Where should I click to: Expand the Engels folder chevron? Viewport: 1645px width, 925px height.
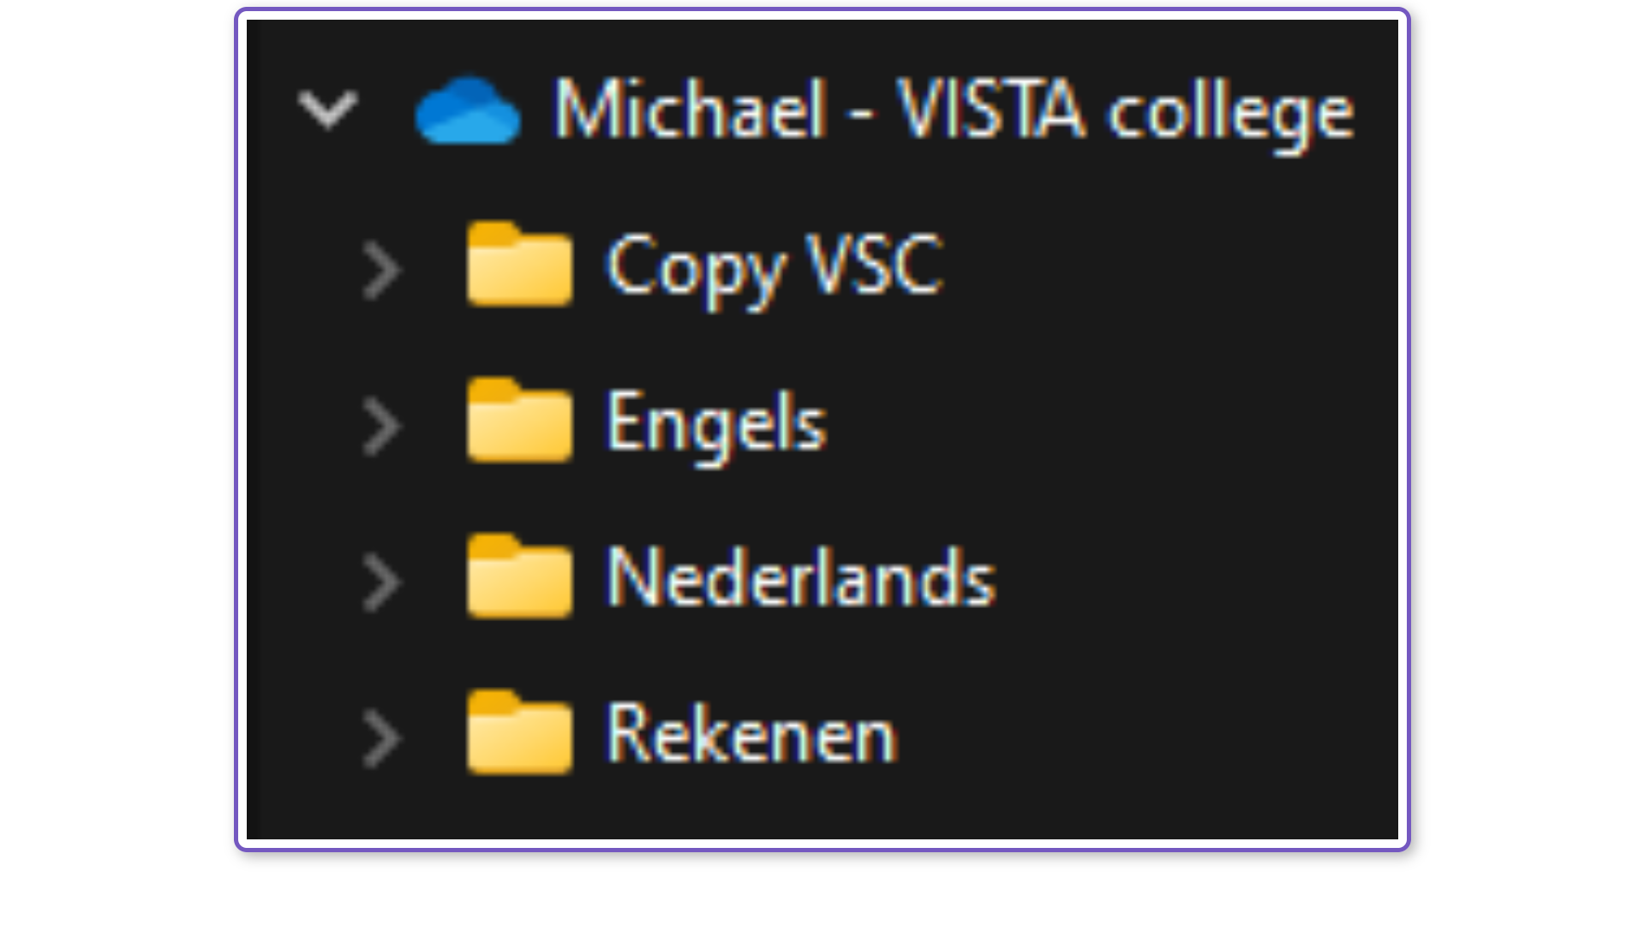tap(381, 427)
